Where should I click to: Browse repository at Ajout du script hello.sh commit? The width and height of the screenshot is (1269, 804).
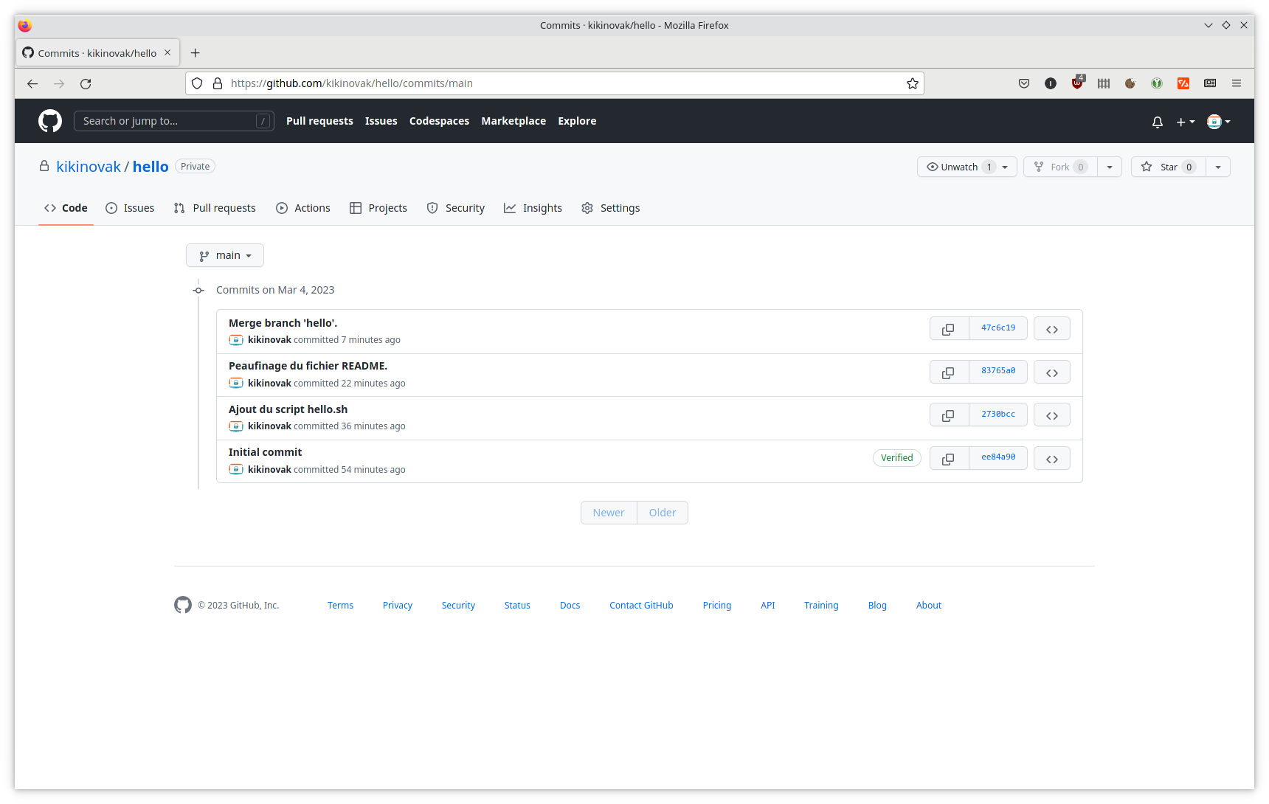(1052, 415)
